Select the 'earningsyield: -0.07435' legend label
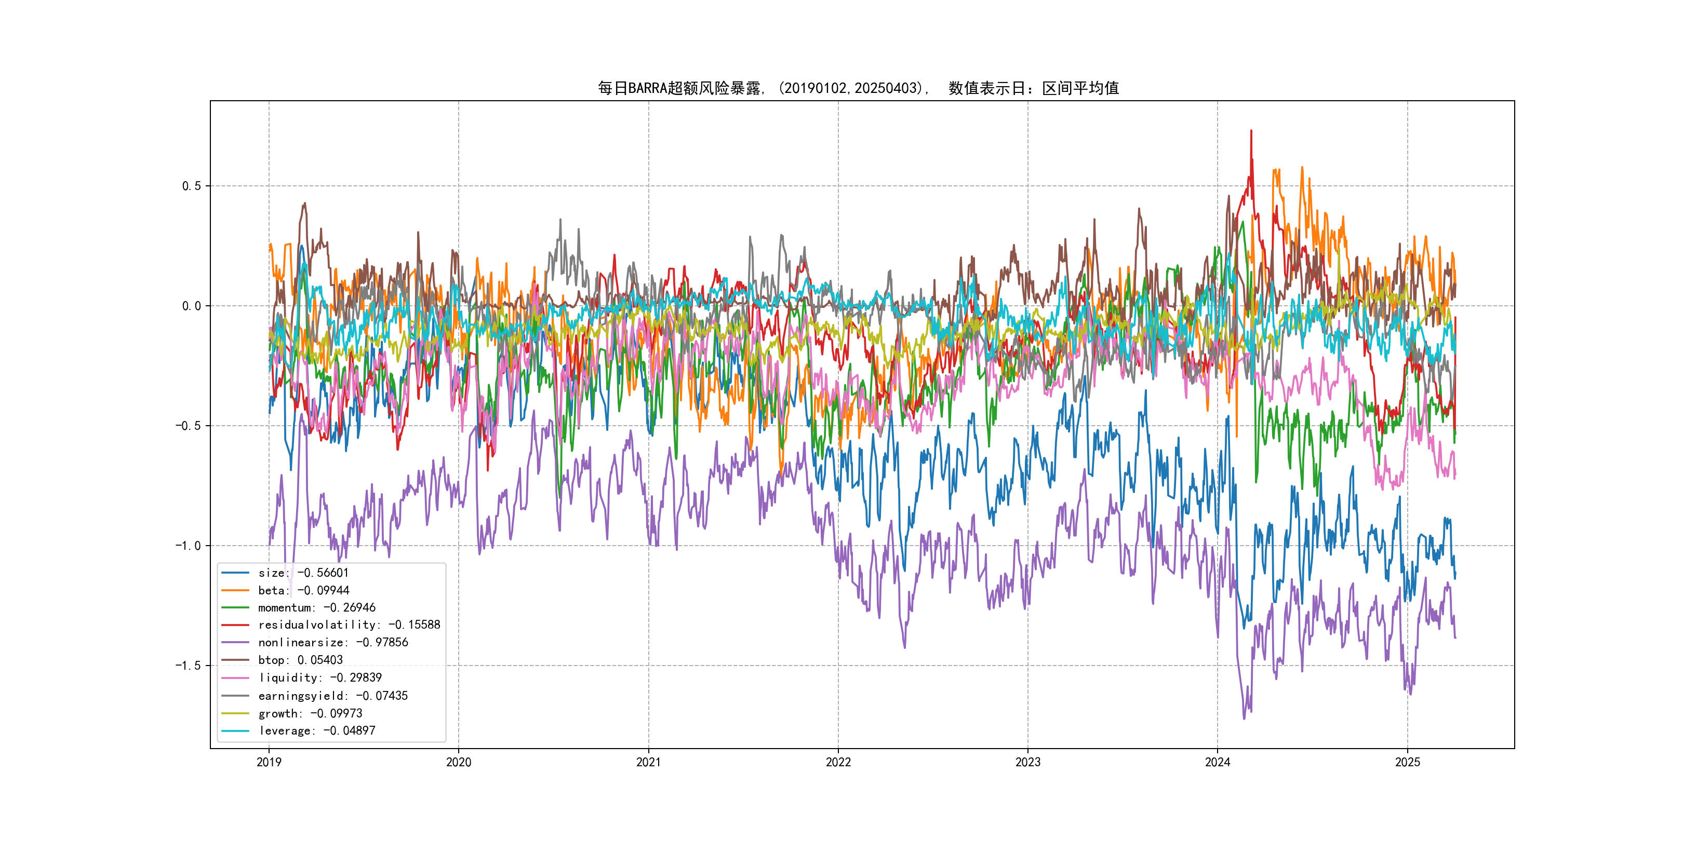Screen dimensions: 1683x841 332,696
